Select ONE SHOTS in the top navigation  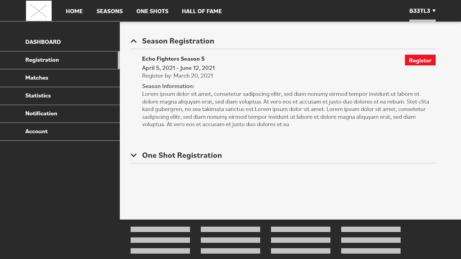coord(152,11)
